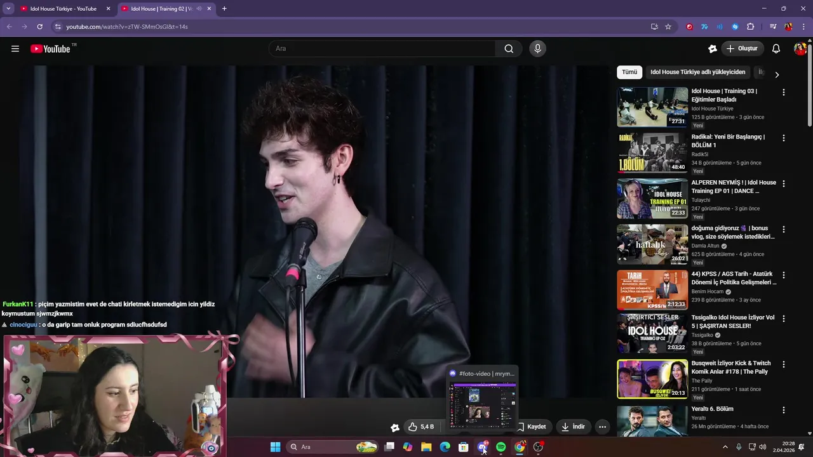The height and width of the screenshot is (457, 813).
Task: Click the magnifier search button beside Ara
Action: pos(509,49)
